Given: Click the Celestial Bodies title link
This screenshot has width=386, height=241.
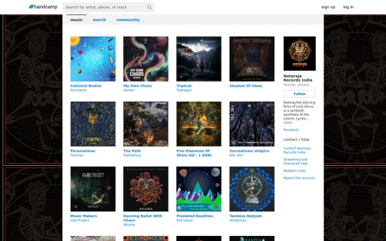Looking at the screenshot, I should pyautogui.click(x=86, y=86).
